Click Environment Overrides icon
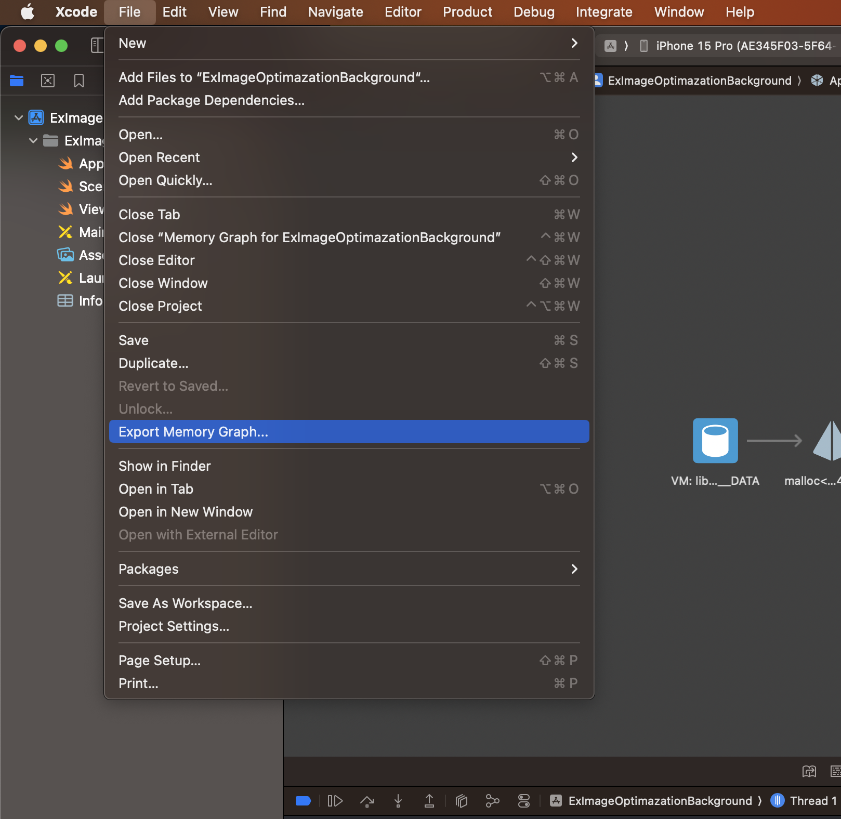 [524, 801]
